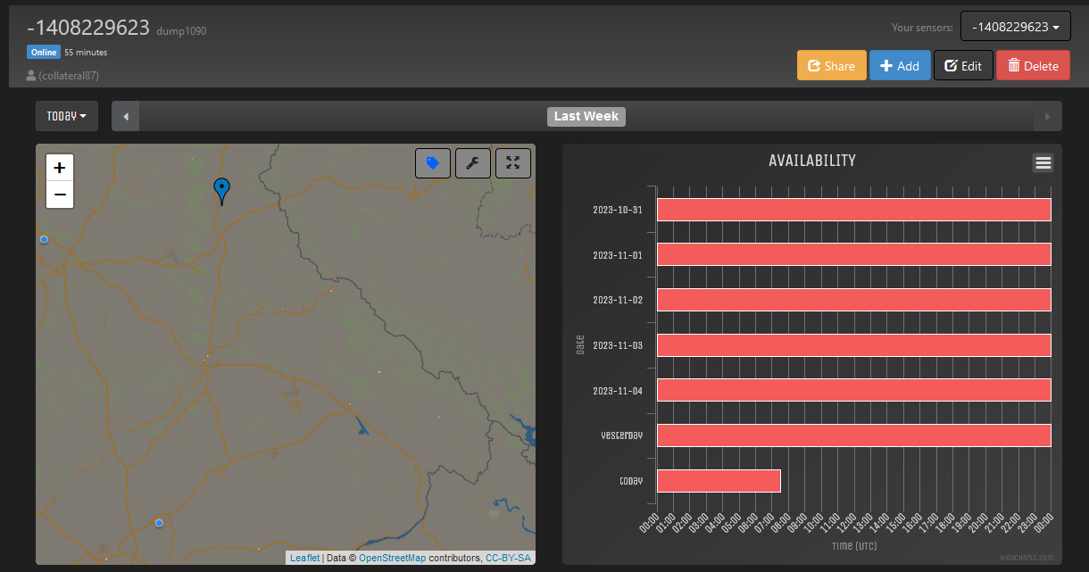Select the Last Week range label
Viewport: 1089px width, 572px height.
(x=586, y=116)
